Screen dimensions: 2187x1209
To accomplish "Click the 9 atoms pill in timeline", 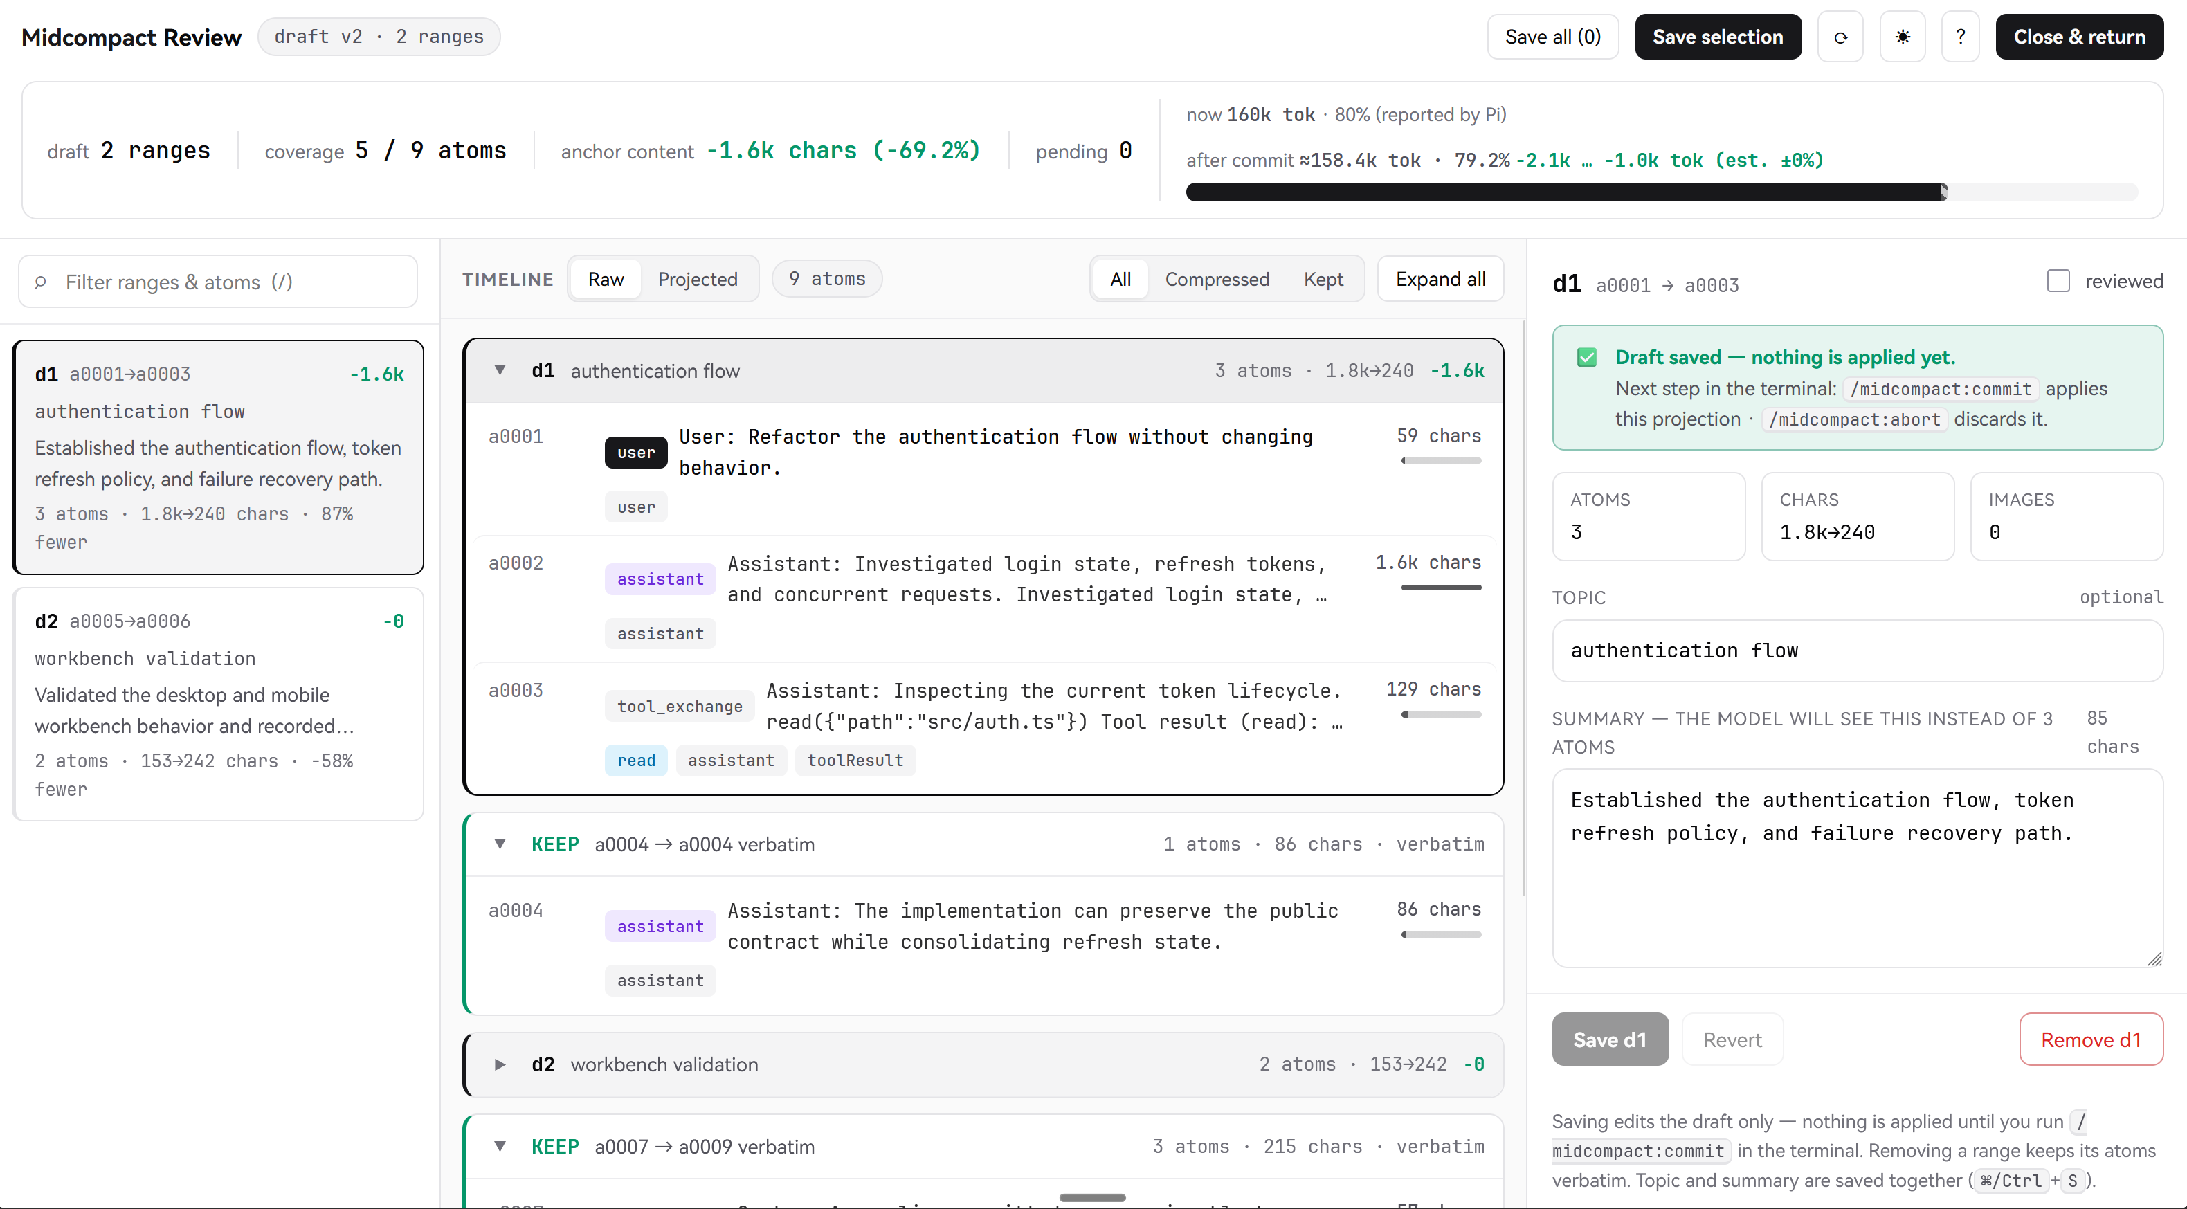I will point(827,278).
